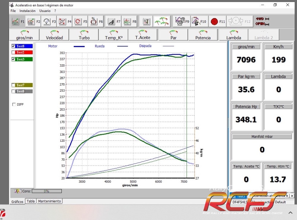Open the Mt F8 toolbar icon
This screenshot has height=220, width=297.
click(127, 21)
